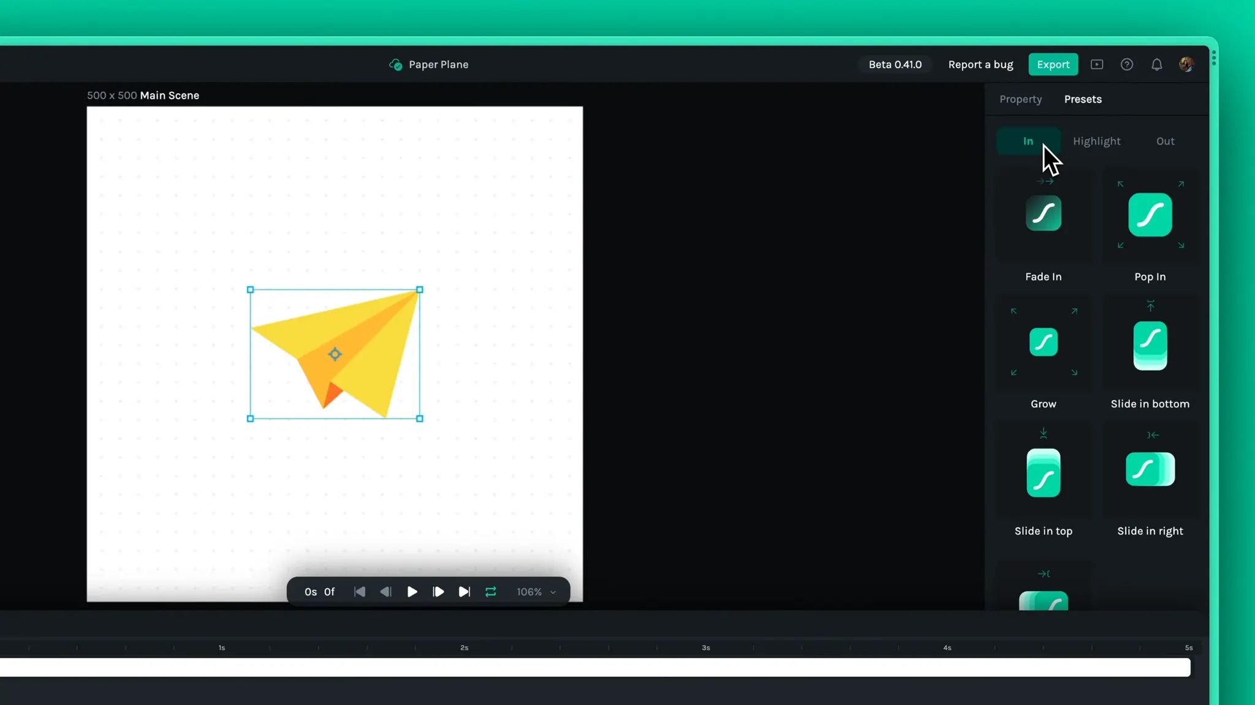Screen dimensions: 1255x705
Task: Apply the Pop In preset
Action: 1150,215
